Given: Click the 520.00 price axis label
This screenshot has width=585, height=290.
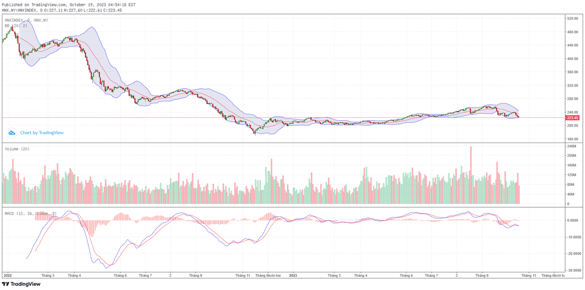Looking at the screenshot, I should pyautogui.click(x=572, y=18).
